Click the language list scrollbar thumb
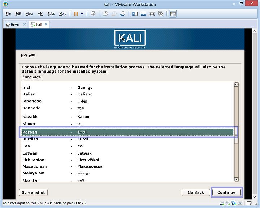The height and width of the screenshot is (208, 260). point(236,135)
